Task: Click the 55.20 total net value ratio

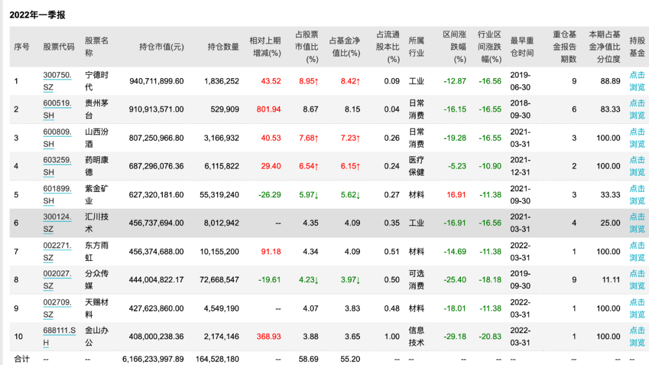Action: [x=350, y=359]
